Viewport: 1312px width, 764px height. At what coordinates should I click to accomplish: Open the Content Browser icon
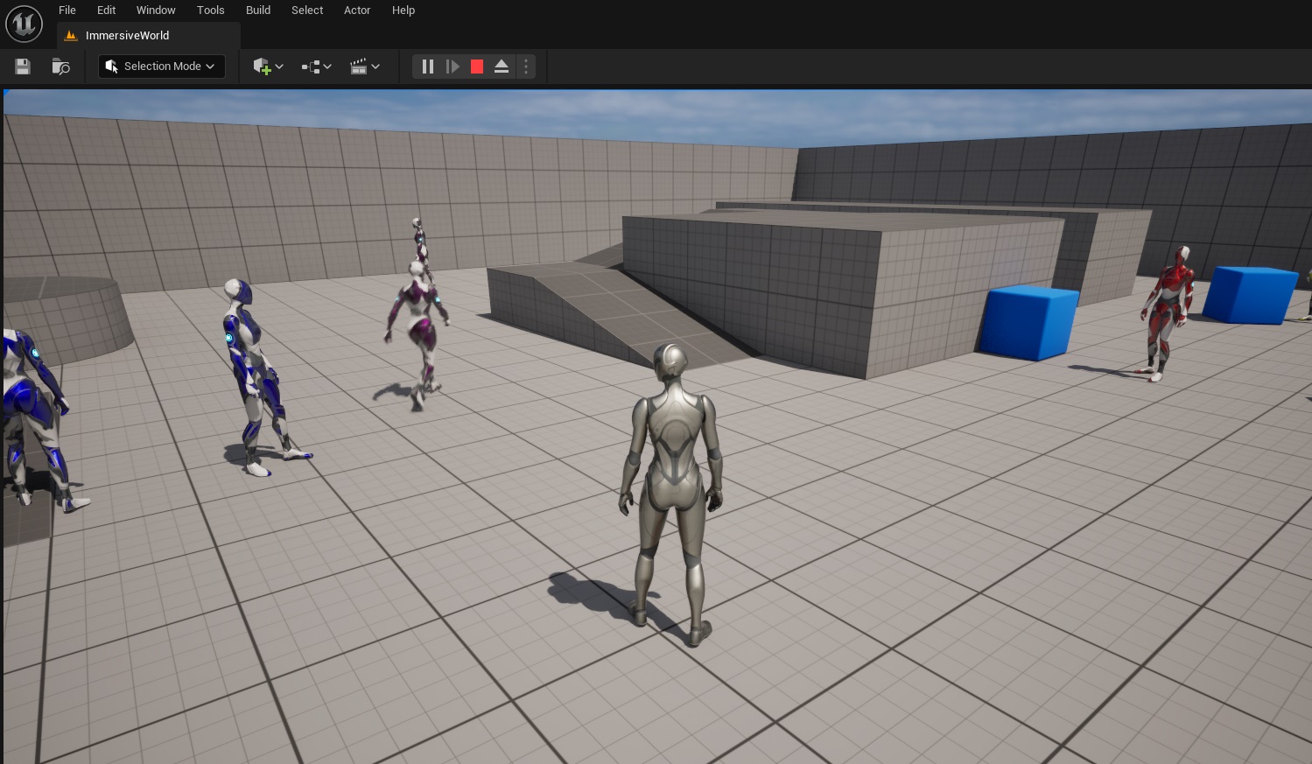click(60, 67)
